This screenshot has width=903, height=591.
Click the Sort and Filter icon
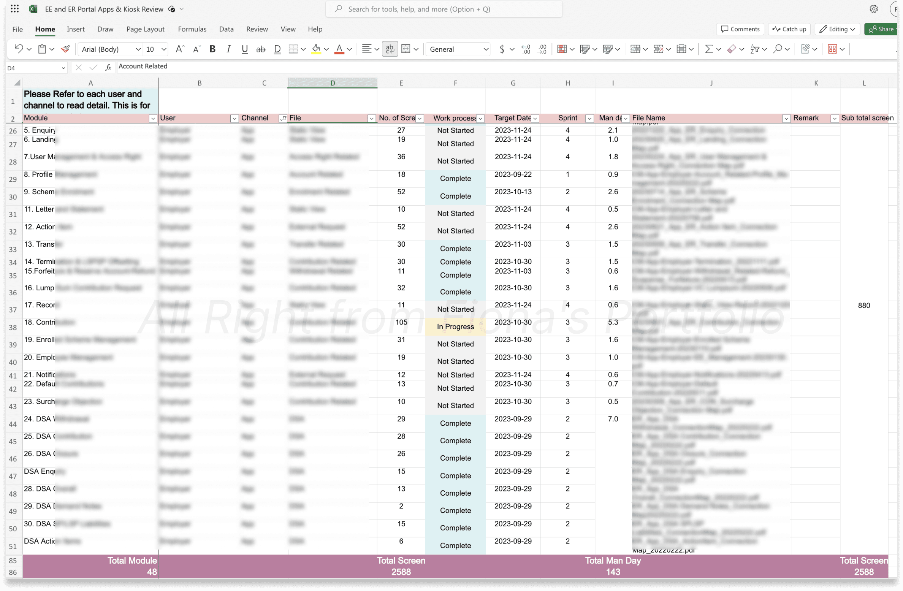pyautogui.click(x=755, y=49)
